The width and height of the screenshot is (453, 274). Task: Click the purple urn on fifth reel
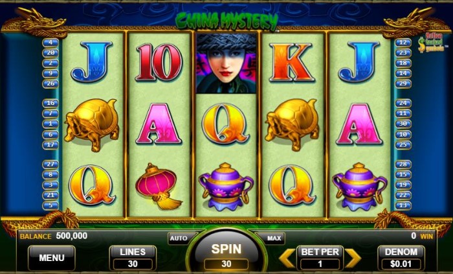pos(359,187)
